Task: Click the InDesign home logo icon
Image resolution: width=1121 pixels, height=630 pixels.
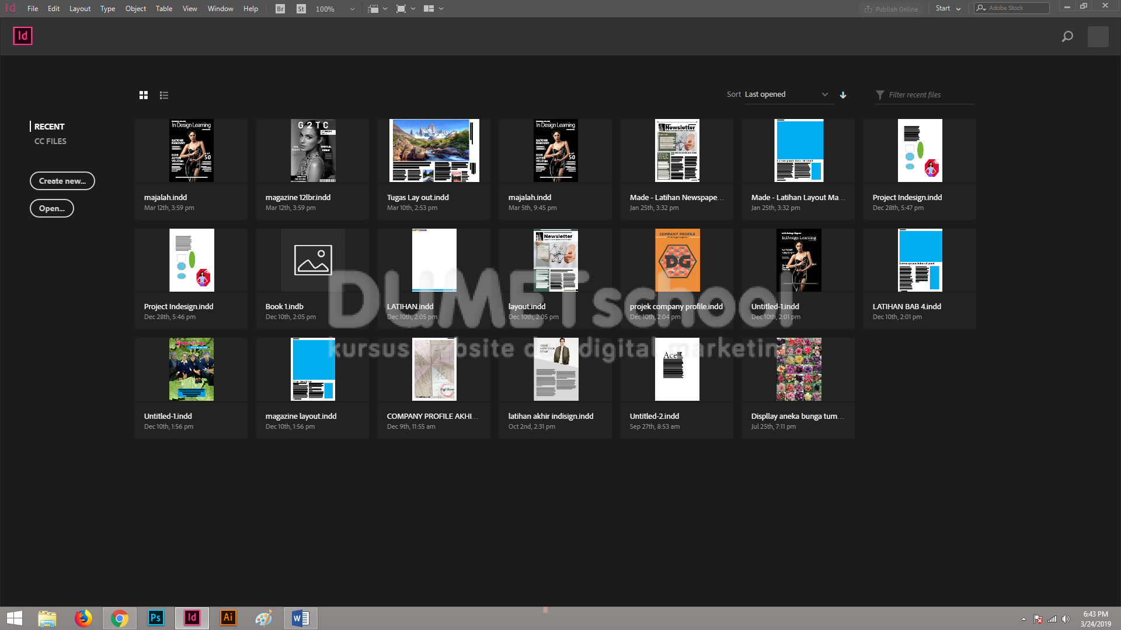Action: [x=23, y=36]
